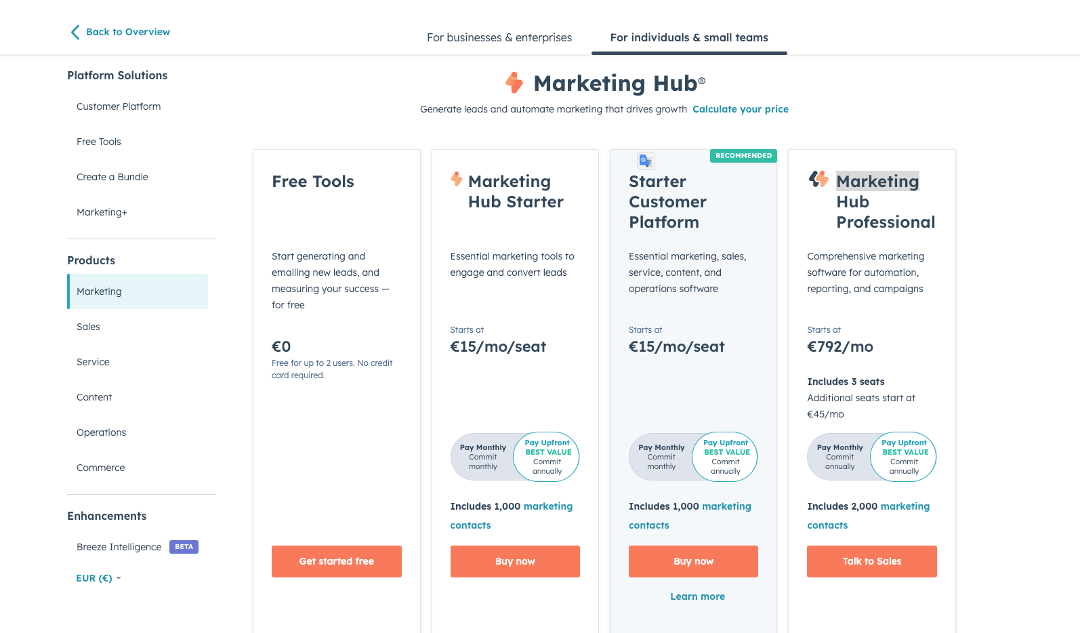Click the Back to Overview chevron icon

(75, 32)
